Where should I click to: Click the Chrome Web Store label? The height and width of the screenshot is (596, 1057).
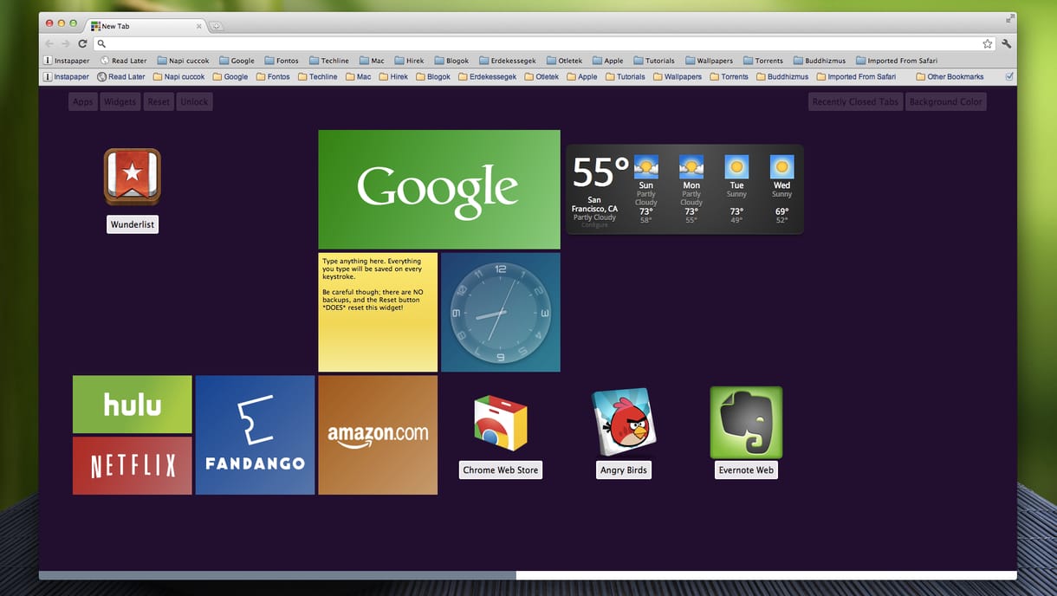pos(501,470)
